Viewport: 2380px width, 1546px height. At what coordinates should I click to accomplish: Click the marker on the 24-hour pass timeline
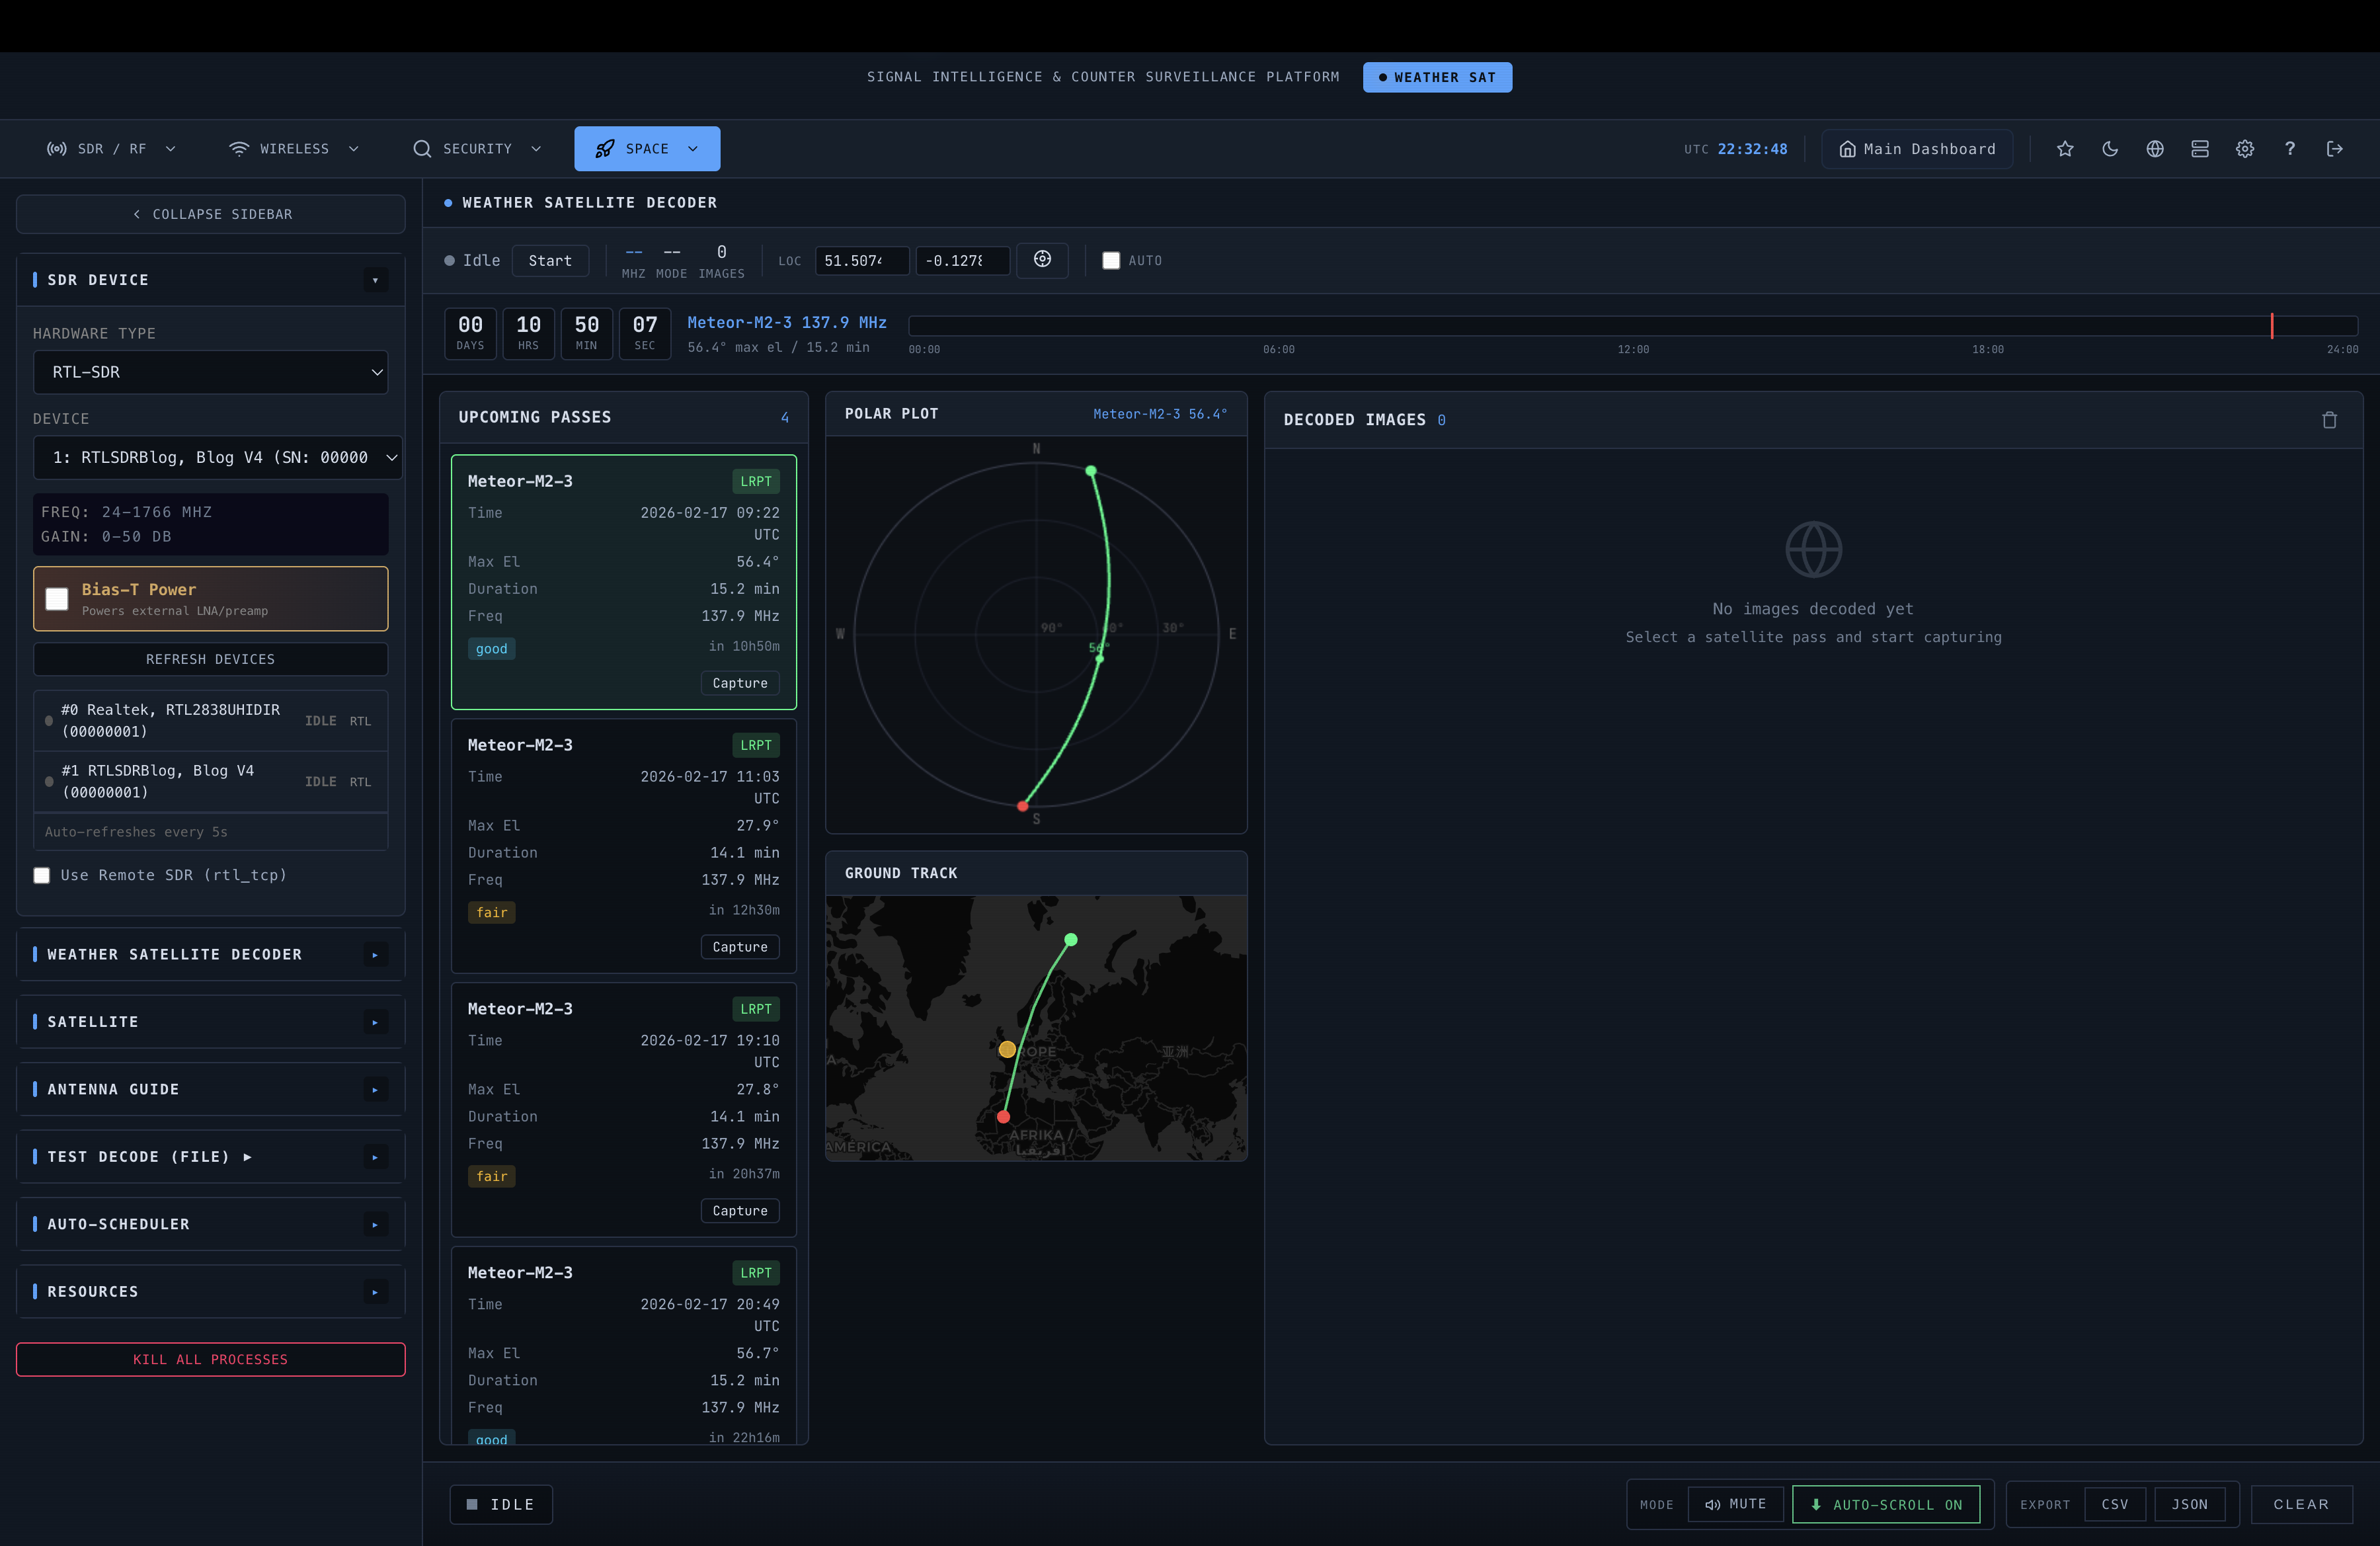coord(2272,327)
